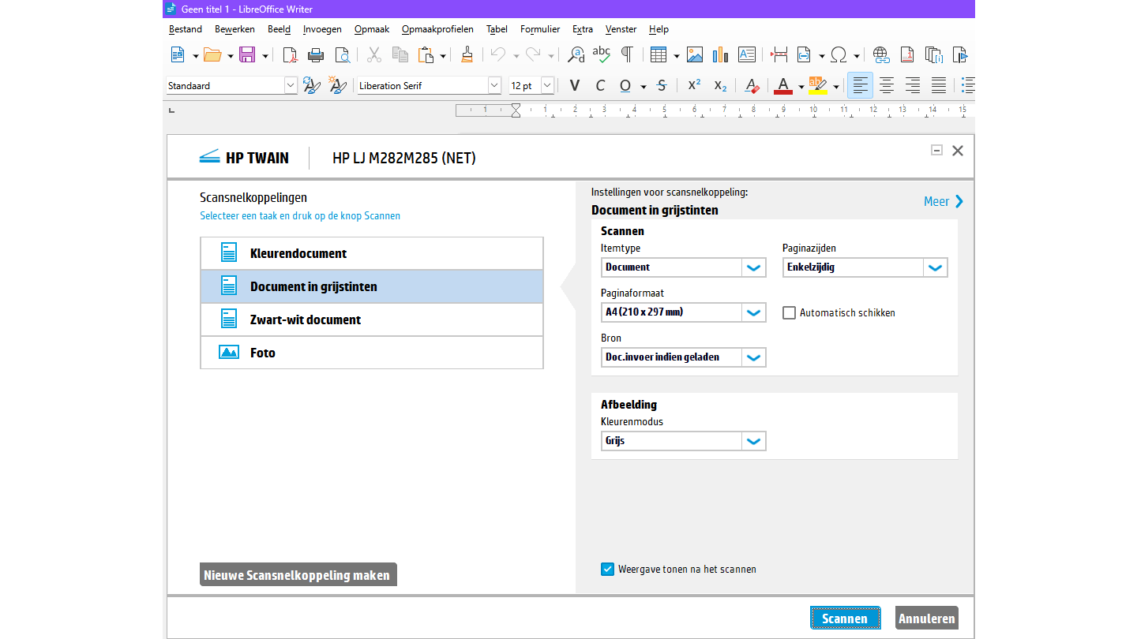Image resolution: width=1137 pixels, height=639 pixels.
Task: Enable the Automatisch schikken checkbox
Action: (x=789, y=312)
